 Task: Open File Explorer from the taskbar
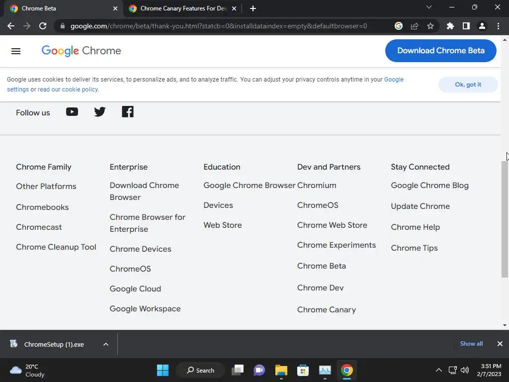click(281, 370)
